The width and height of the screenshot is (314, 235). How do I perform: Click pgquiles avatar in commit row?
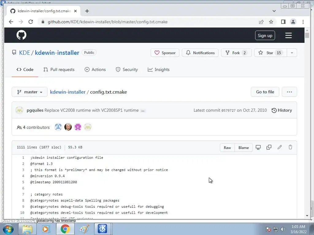(x=19, y=110)
